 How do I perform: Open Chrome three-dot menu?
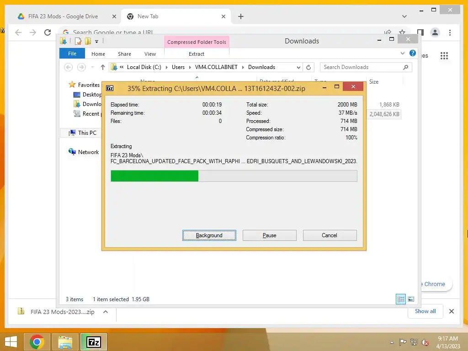[450, 32]
